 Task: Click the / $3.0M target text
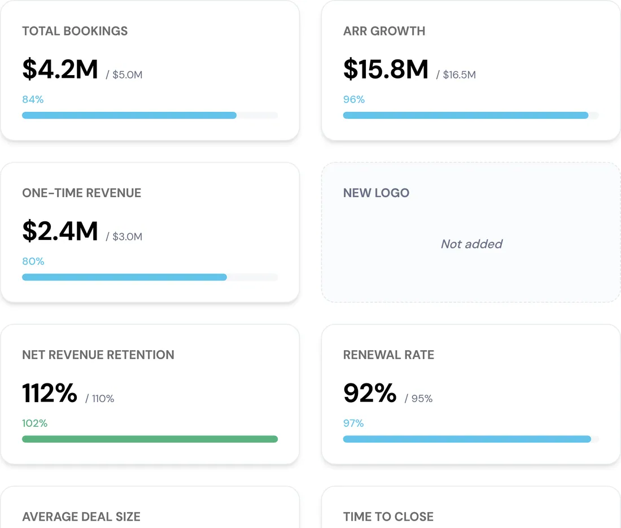124,237
